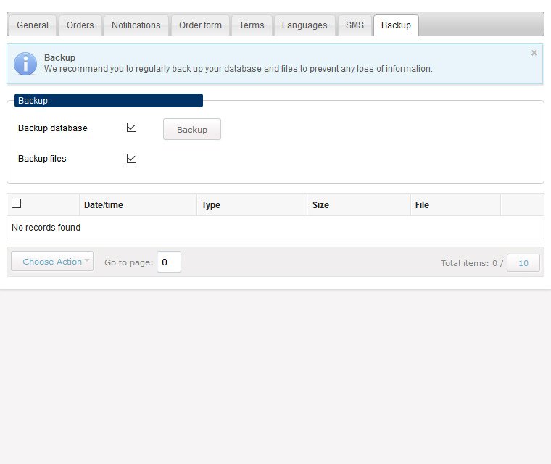Click the No records found text
This screenshot has width=551, height=464.
coord(46,228)
